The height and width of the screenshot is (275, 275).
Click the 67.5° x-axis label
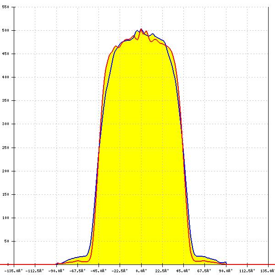click(205, 270)
